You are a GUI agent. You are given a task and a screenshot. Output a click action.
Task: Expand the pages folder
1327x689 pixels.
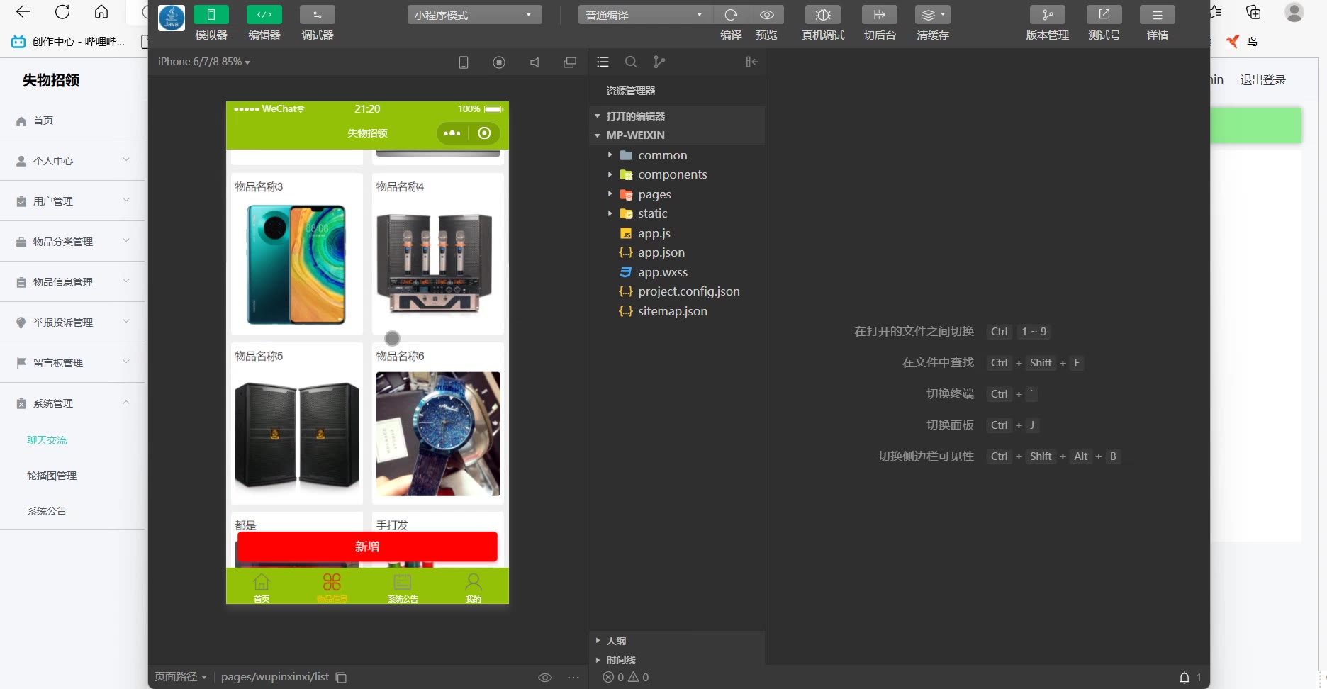click(x=677, y=194)
